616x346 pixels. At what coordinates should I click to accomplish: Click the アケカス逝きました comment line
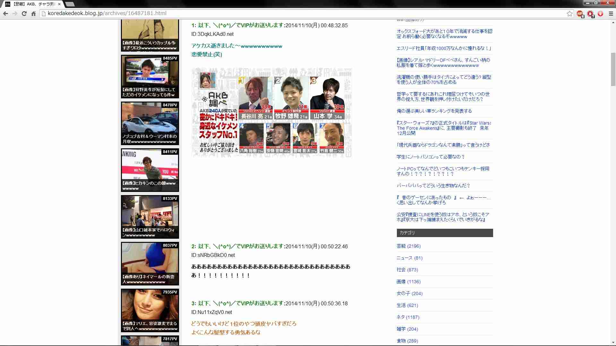[237, 46]
